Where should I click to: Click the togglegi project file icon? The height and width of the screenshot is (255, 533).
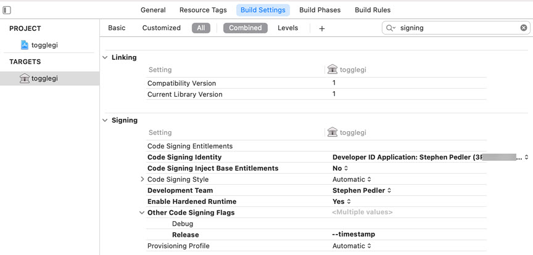click(x=25, y=45)
